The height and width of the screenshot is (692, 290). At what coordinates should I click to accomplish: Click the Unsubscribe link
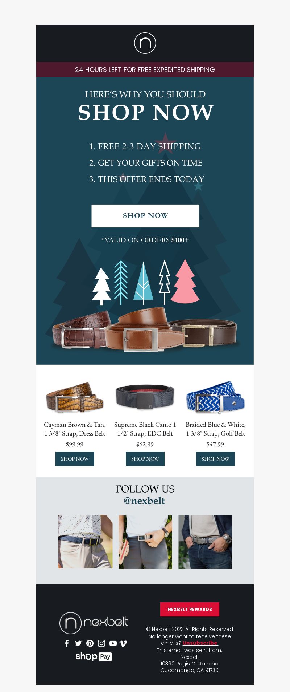[x=200, y=643]
